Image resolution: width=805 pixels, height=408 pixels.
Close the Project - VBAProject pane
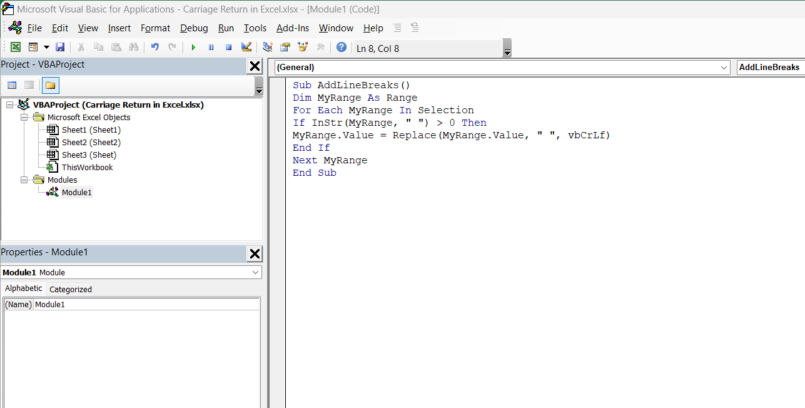(x=255, y=66)
